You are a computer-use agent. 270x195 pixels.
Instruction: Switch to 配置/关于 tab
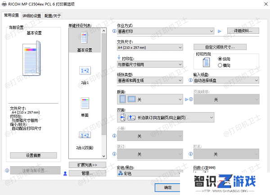click(53, 16)
